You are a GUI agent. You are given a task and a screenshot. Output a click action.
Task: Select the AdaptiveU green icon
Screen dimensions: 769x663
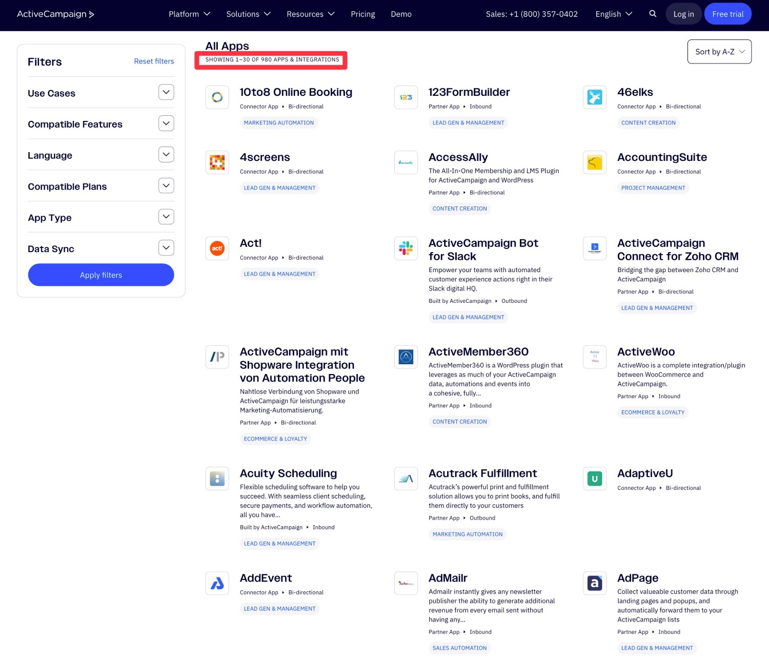pyautogui.click(x=595, y=479)
